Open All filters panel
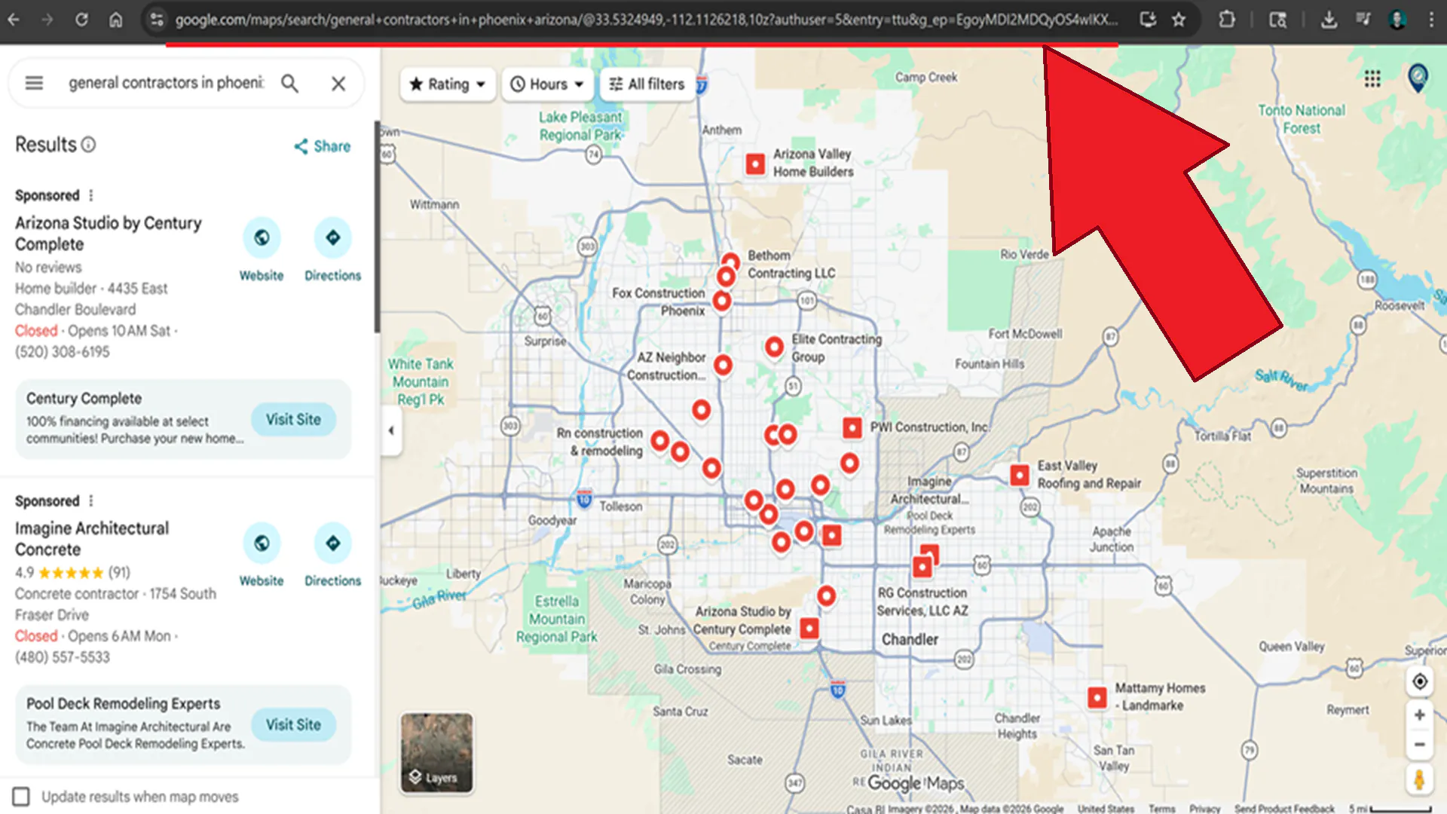The width and height of the screenshot is (1447, 814). pos(647,84)
